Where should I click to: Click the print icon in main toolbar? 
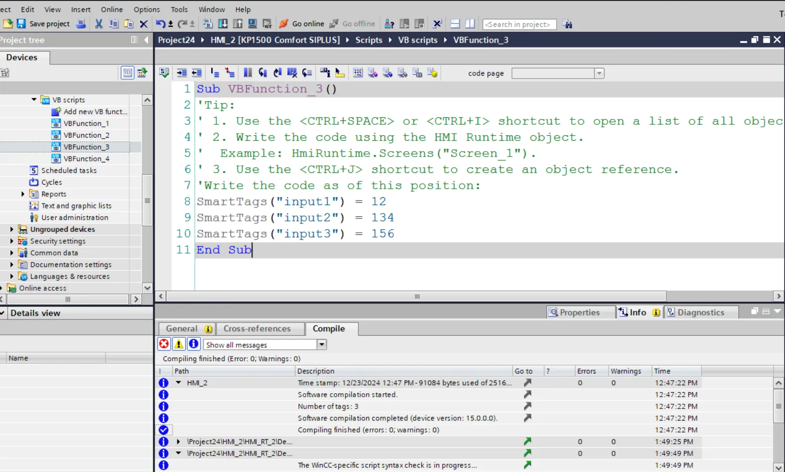click(81, 24)
